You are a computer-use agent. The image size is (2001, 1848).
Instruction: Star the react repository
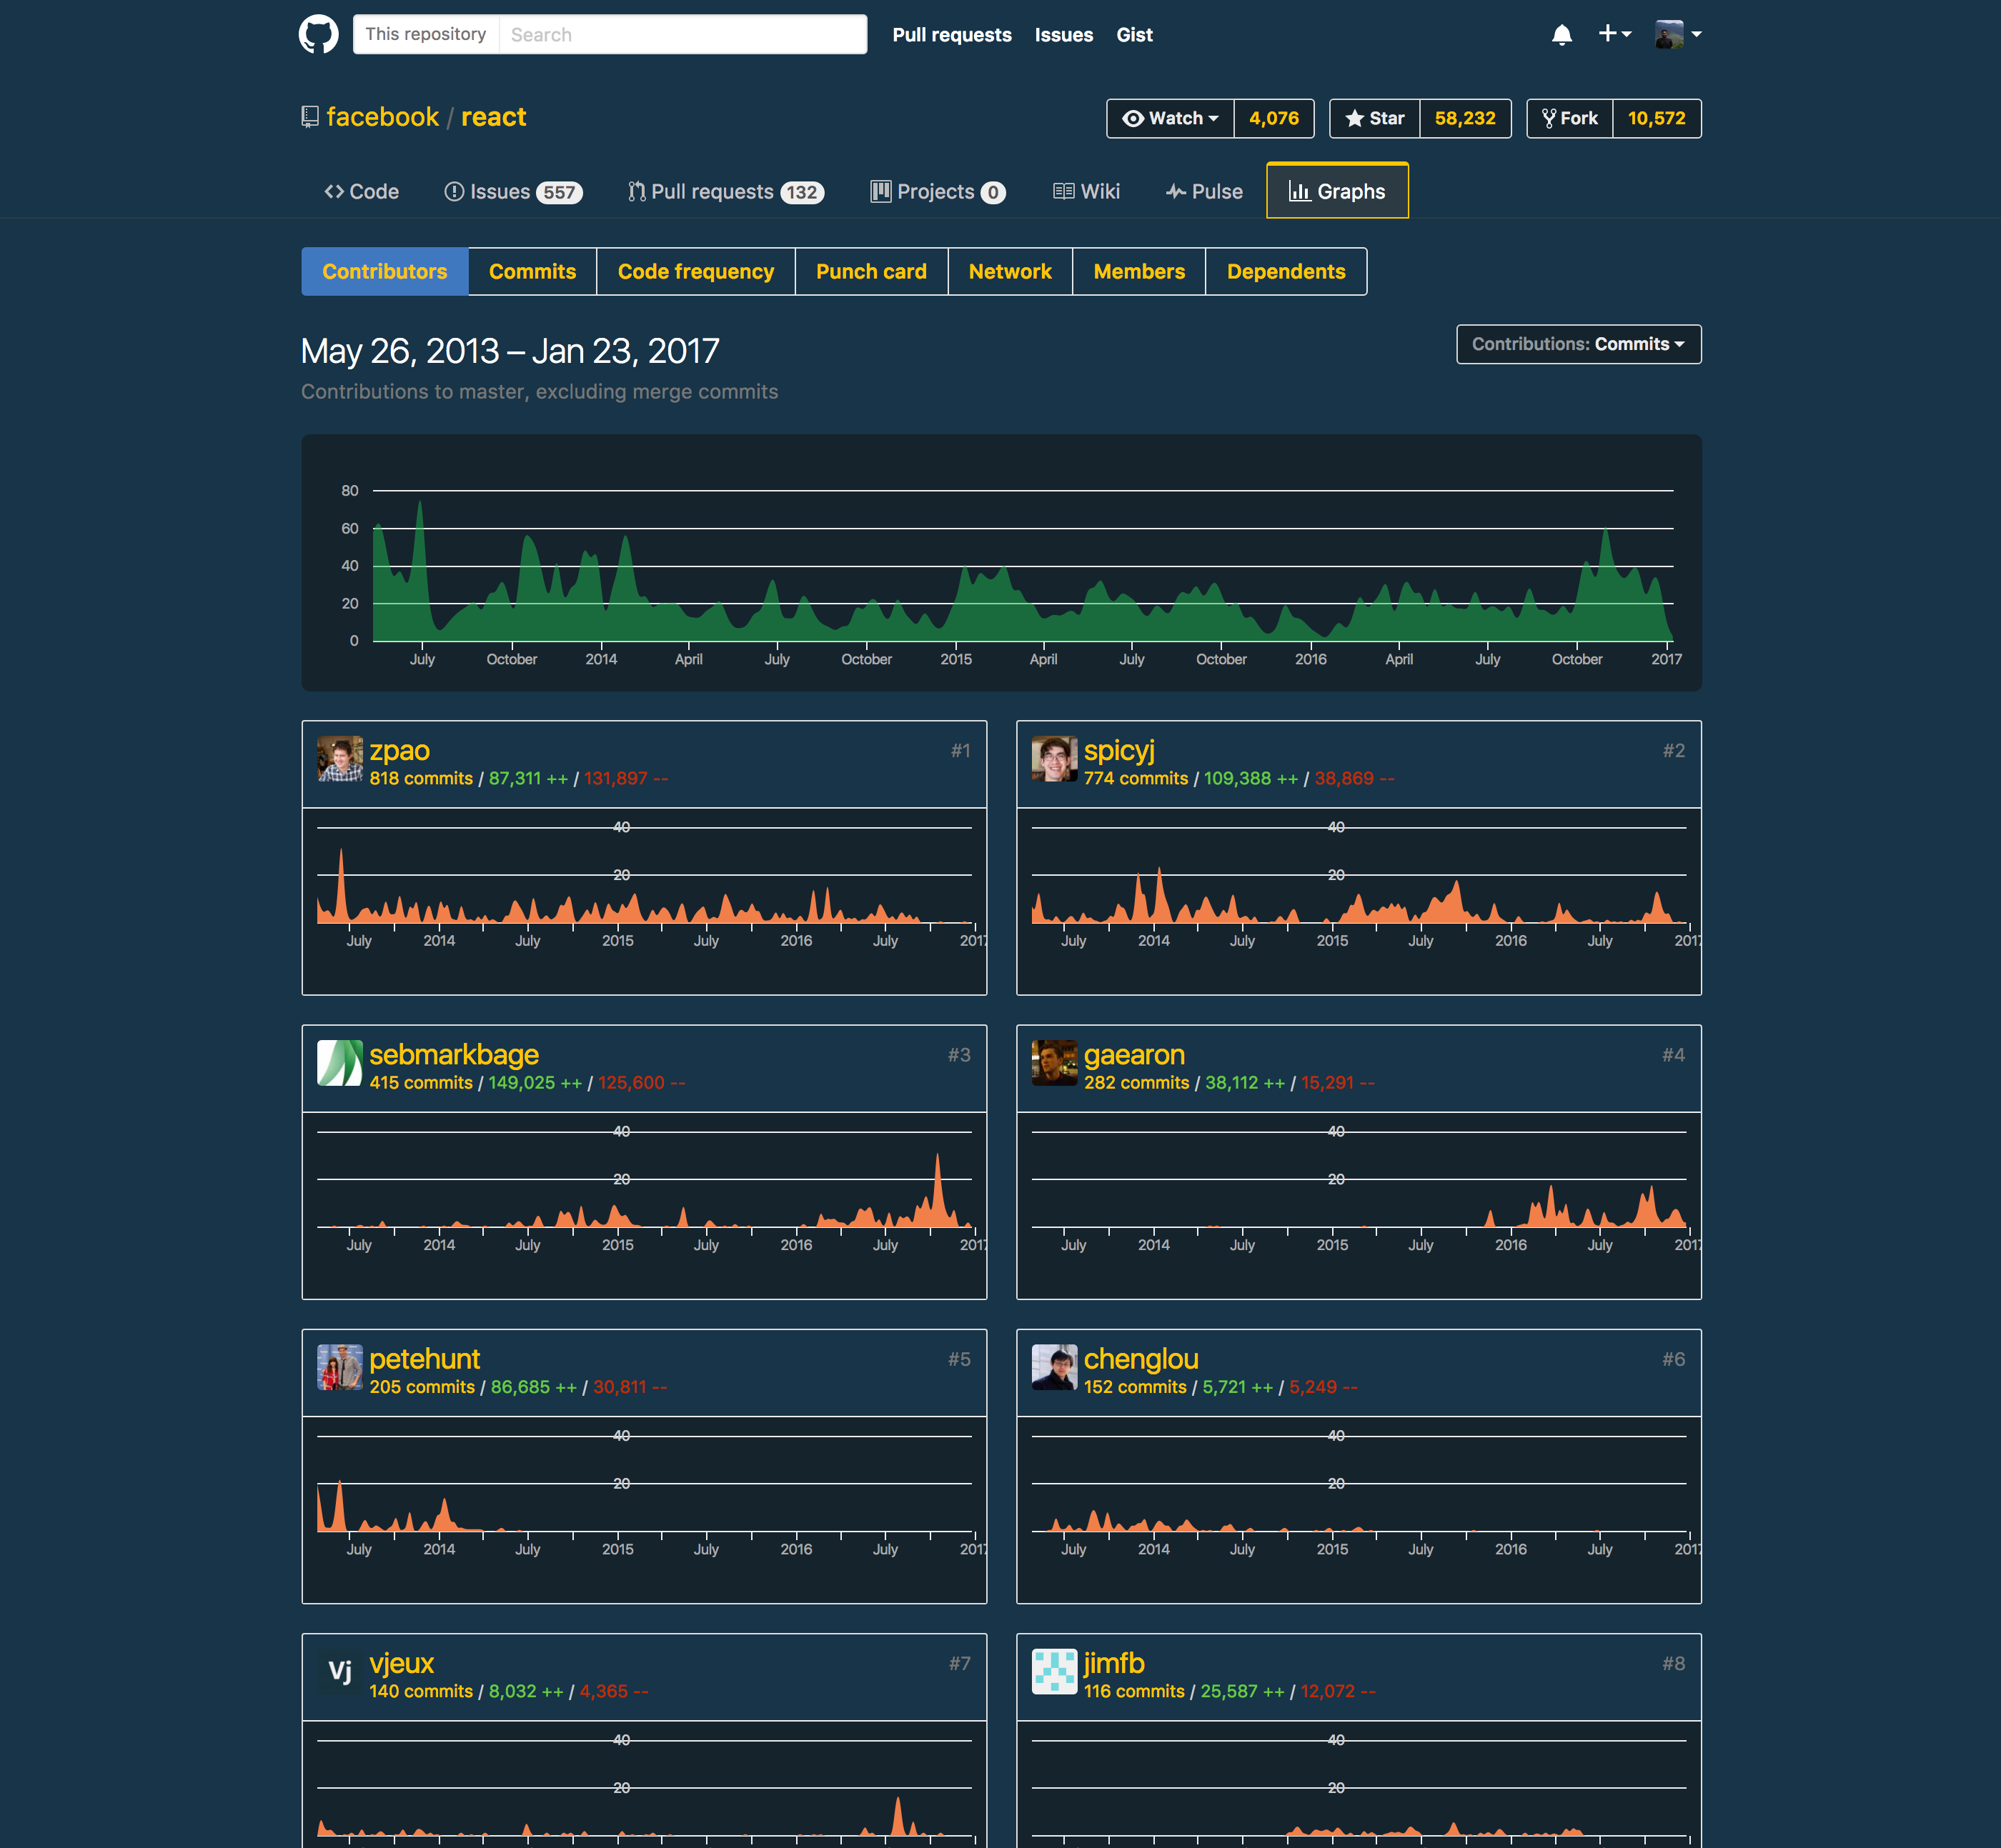[x=1375, y=118]
